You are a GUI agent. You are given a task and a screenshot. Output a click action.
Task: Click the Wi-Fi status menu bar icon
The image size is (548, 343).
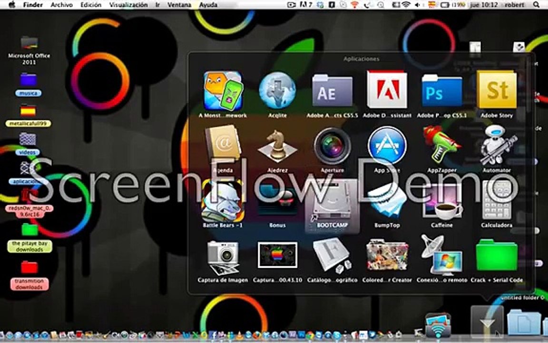point(406,5)
